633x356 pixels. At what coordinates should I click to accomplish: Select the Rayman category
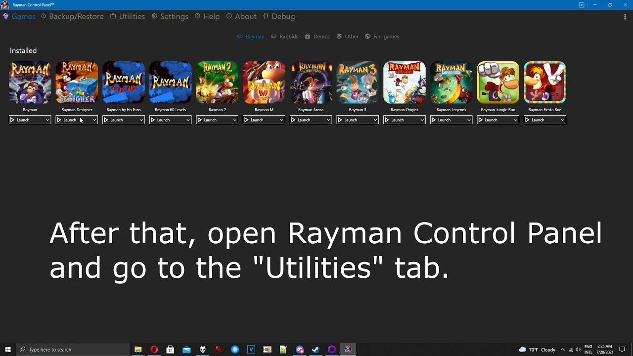tap(251, 37)
